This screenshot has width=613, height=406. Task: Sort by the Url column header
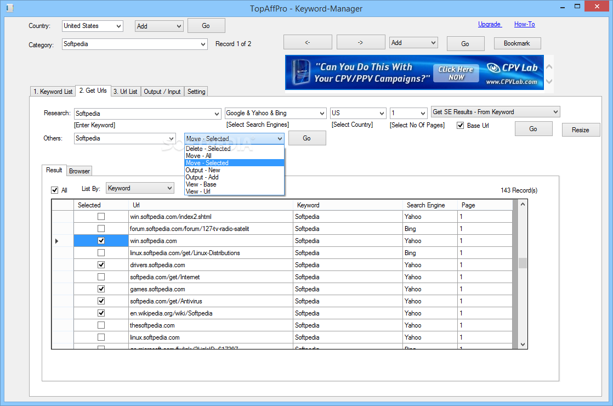tap(211, 205)
